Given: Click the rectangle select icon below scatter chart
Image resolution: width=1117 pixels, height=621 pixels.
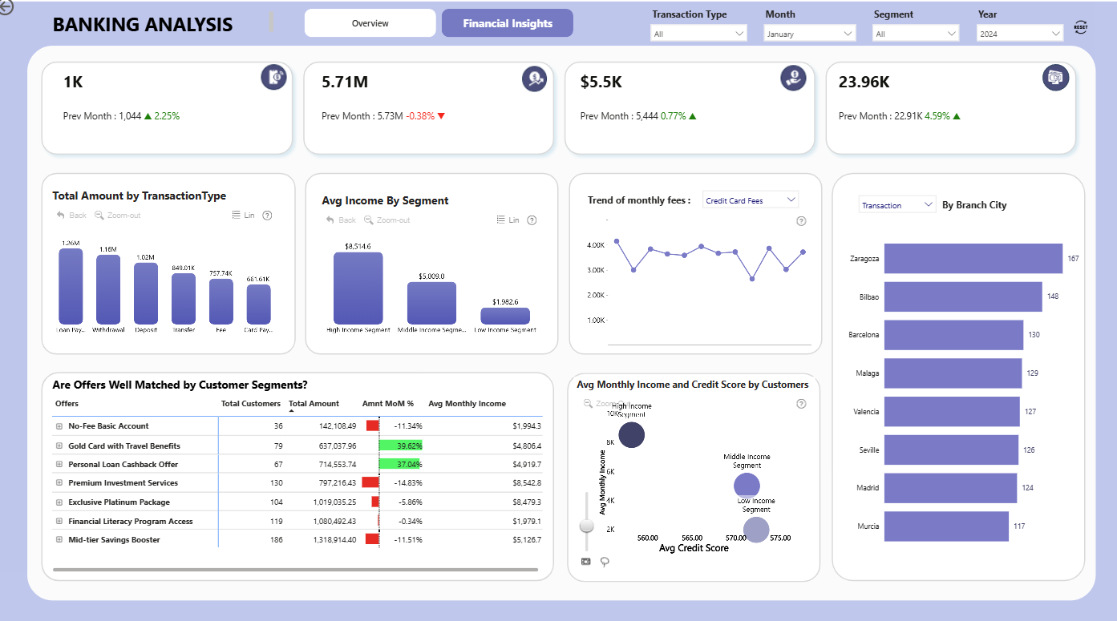Looking at the screenshot, I should click(585, 562).
